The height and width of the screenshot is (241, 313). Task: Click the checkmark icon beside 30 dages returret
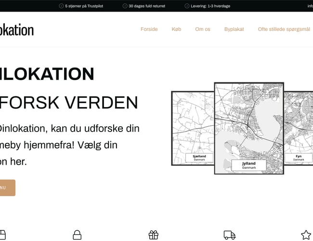coord(125,6)
